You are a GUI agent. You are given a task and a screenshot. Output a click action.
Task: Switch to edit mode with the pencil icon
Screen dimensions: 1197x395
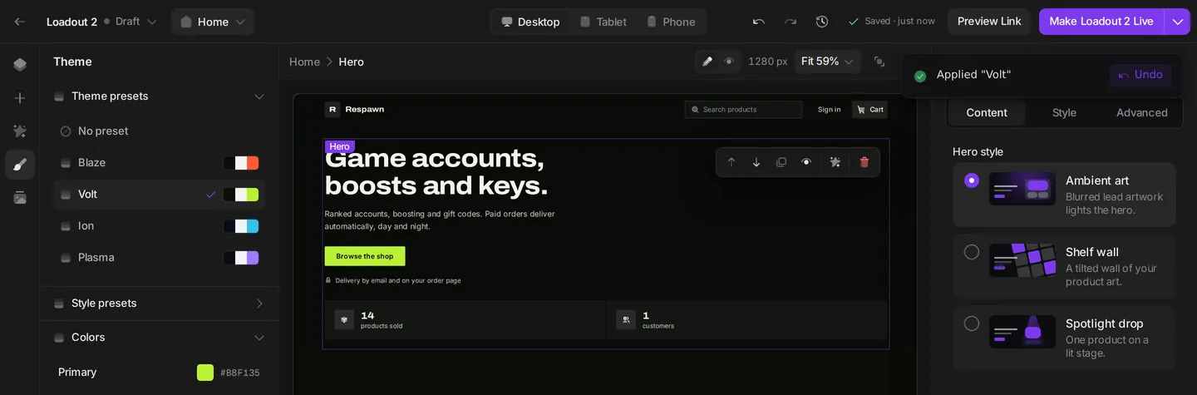tap(707, 62)
